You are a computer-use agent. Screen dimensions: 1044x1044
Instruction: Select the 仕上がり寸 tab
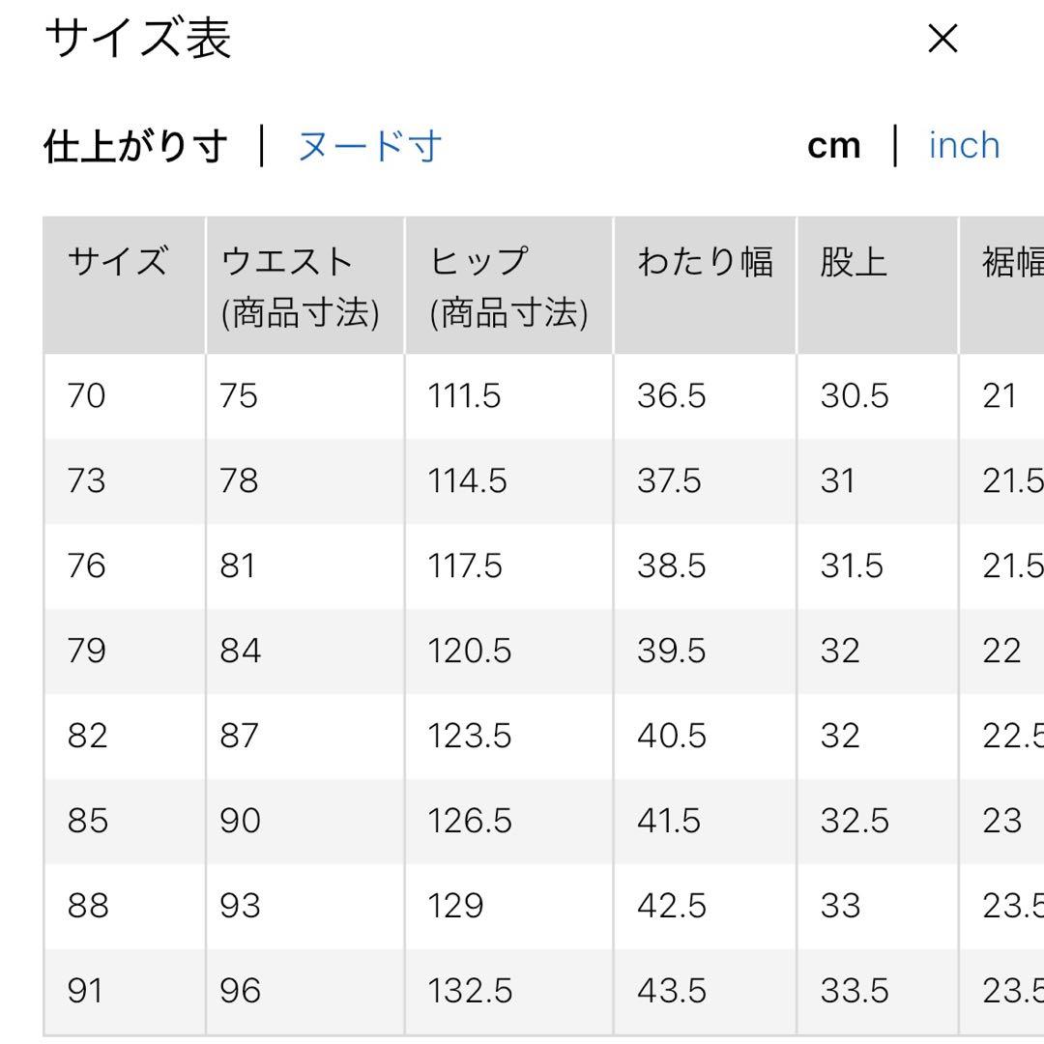(x=136, y=146)
